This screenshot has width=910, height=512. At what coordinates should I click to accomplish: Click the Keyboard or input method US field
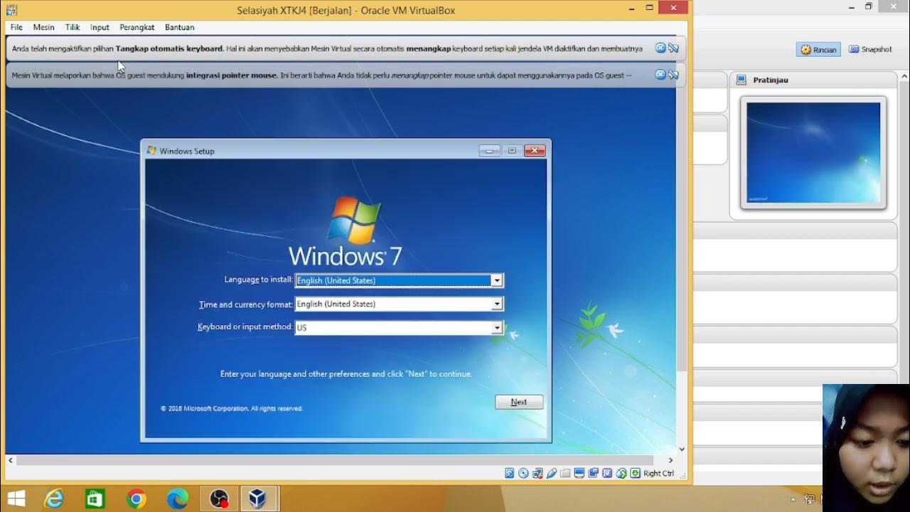point(393,328)
